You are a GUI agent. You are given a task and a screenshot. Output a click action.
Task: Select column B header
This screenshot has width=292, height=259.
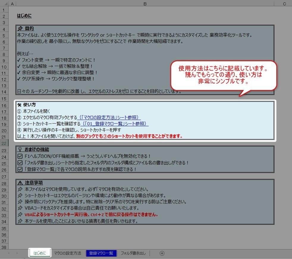coord(145,4)
